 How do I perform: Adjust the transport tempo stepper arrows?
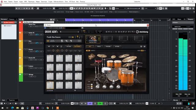point(155,103)
